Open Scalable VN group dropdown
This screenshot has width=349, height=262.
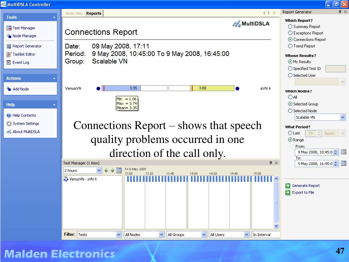pos(343,117)
